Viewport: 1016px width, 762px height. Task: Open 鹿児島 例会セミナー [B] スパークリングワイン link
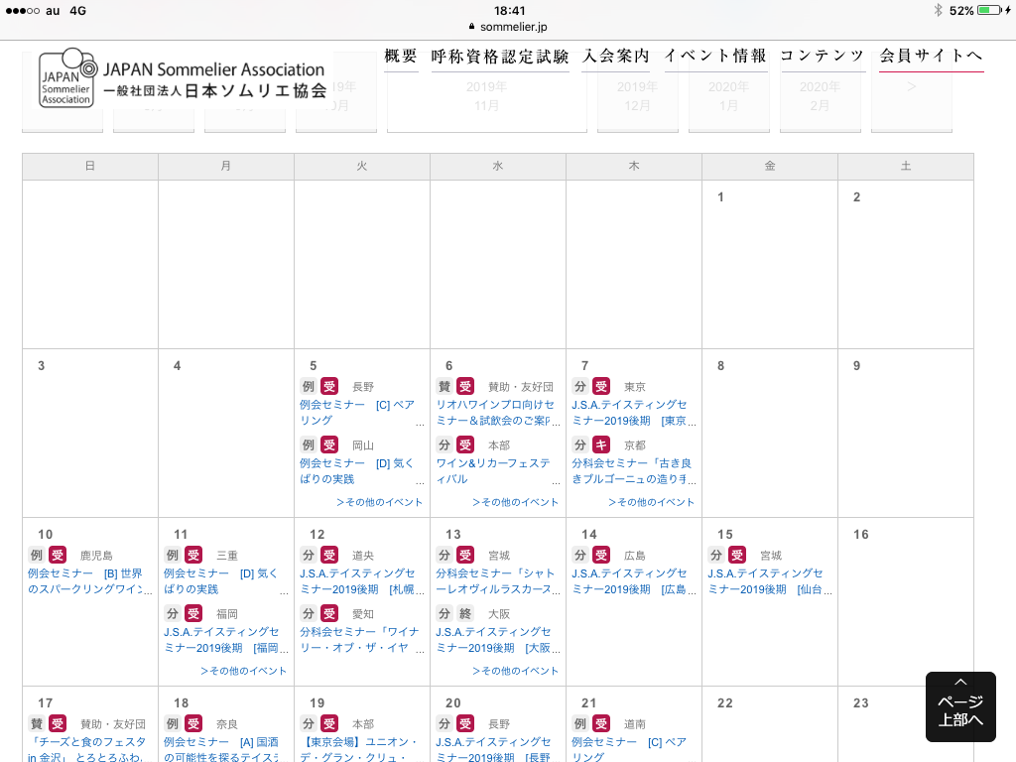[88, 581]
